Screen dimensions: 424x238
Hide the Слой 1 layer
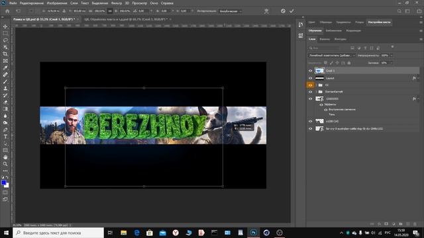[311, 71]
